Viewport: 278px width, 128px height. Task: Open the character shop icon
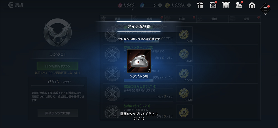click(x=239, y=5)
